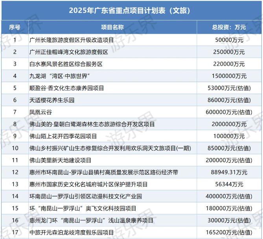Select 天适樱花养生乐园 project name
Screen dimensions: 263x239
[x=52, y=100]
